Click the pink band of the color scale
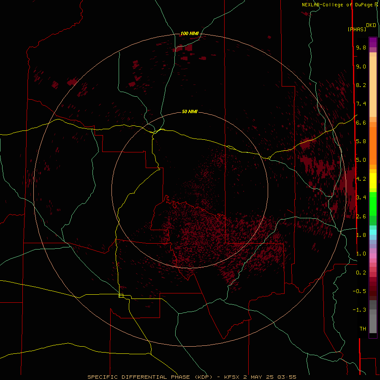 pyautogui.click(x=373, y=256)
